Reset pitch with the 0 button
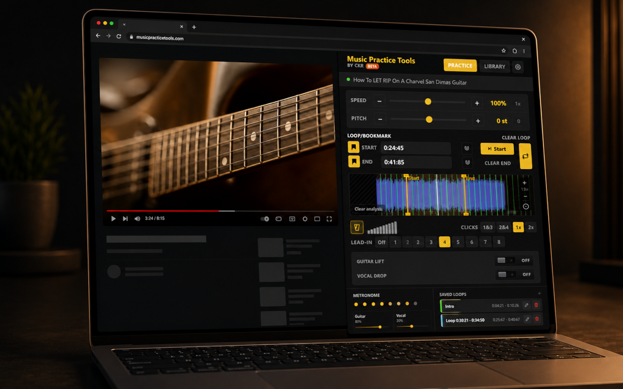The height and width of the screenshot is (389, 623). [x=518, y=121]
